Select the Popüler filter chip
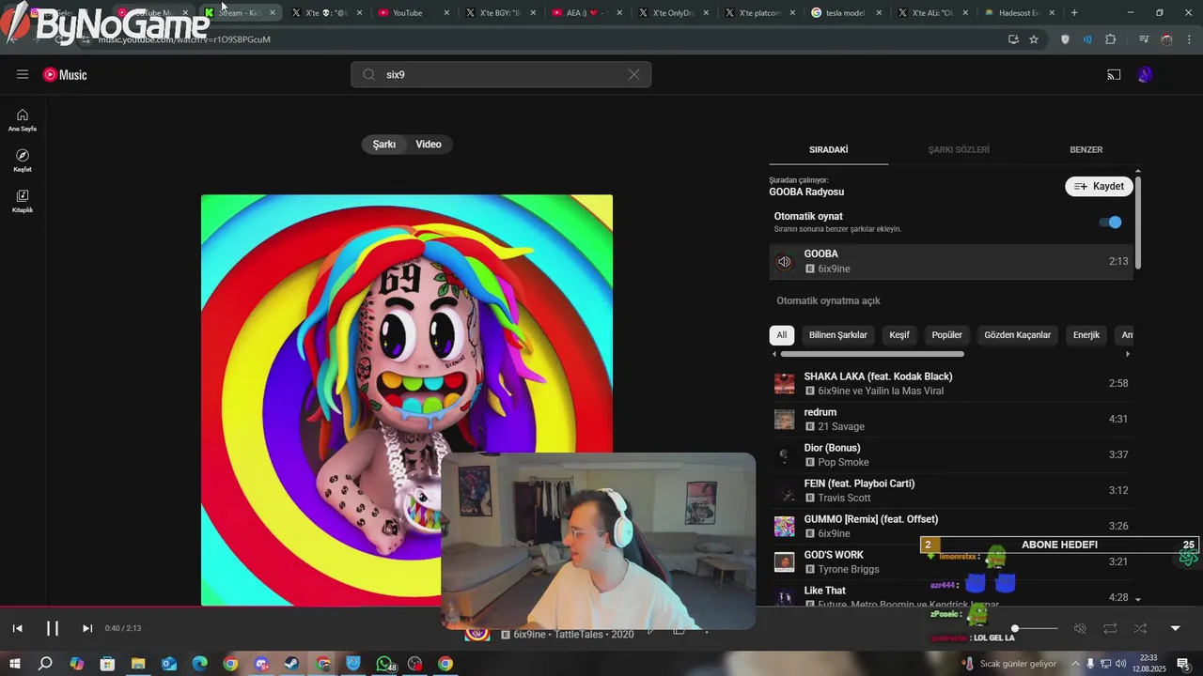Image resolution: width=1203 pixels, height=676 pixels. (x=947, y=335)
